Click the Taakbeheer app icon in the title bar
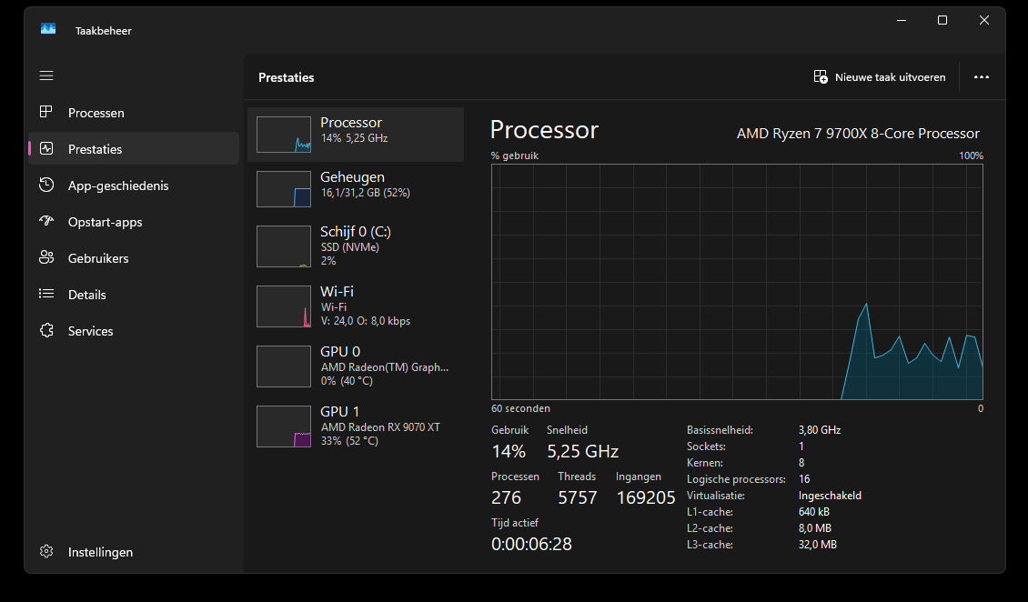This screenshot has height=602, width=1028. (48, 29)
